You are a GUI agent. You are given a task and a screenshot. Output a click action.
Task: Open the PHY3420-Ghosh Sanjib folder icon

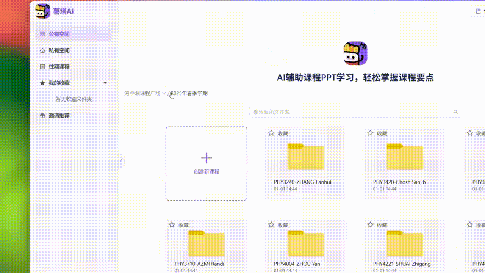tap(405, 156)
